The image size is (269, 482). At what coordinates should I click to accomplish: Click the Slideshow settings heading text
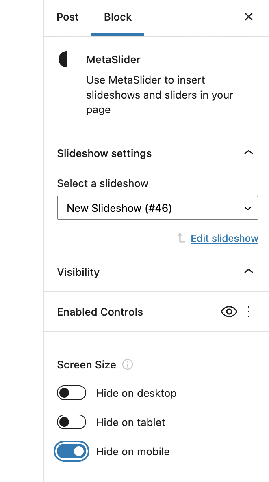pos(104,153)
